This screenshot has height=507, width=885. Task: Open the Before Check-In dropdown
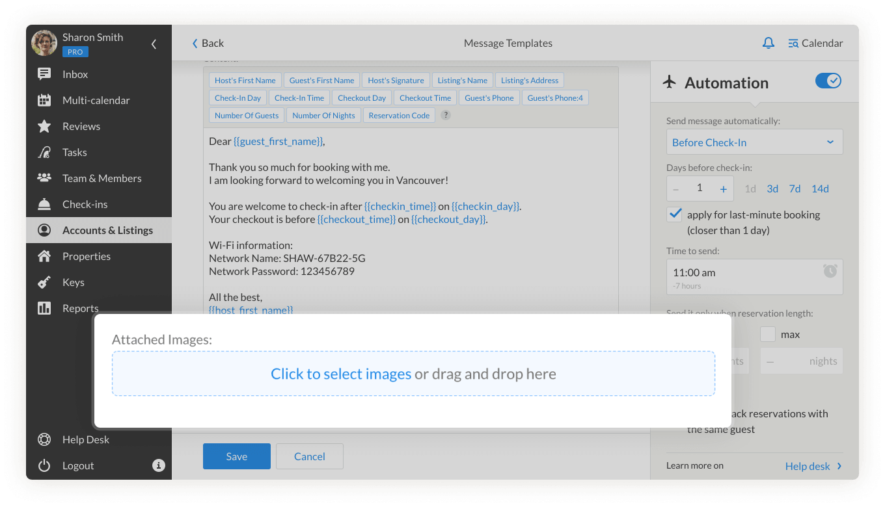click(754, 142)
